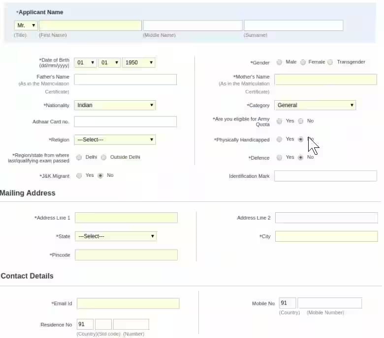
Task: Select Yes for J&K Migrant
Action: (x=79, y=176)
